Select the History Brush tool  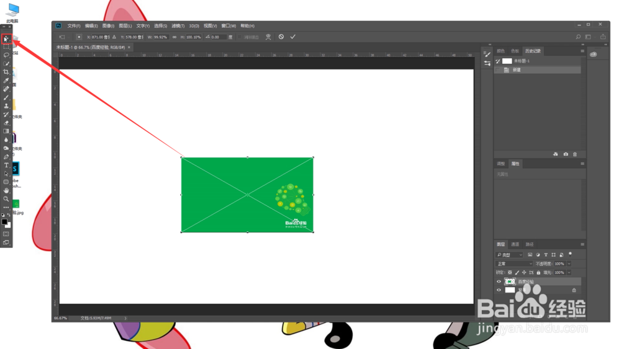pyautogui.click(x=6, y=114)
